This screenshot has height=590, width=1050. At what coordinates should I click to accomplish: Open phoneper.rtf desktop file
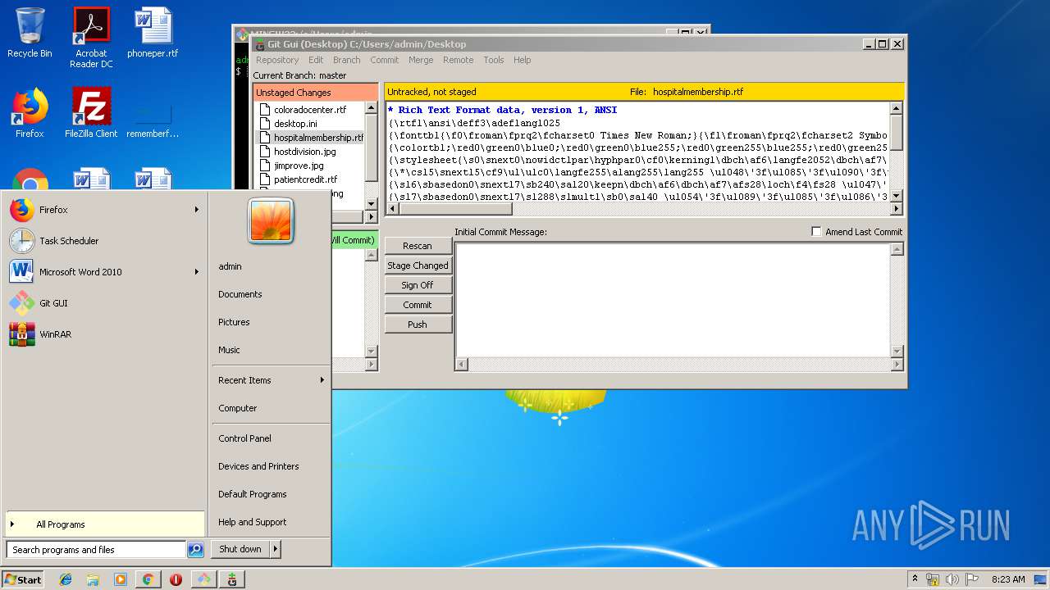click(153, 33)
